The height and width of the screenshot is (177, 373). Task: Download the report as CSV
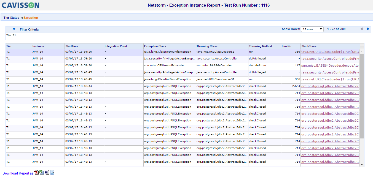coord(52,173)
